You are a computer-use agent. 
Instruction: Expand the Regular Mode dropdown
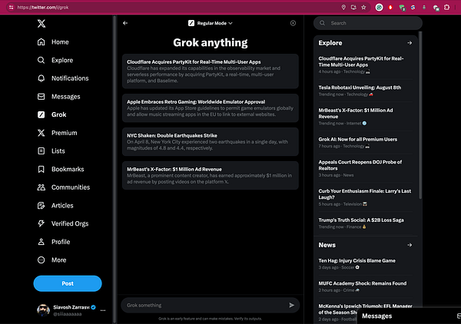click(x=211, y=23)
